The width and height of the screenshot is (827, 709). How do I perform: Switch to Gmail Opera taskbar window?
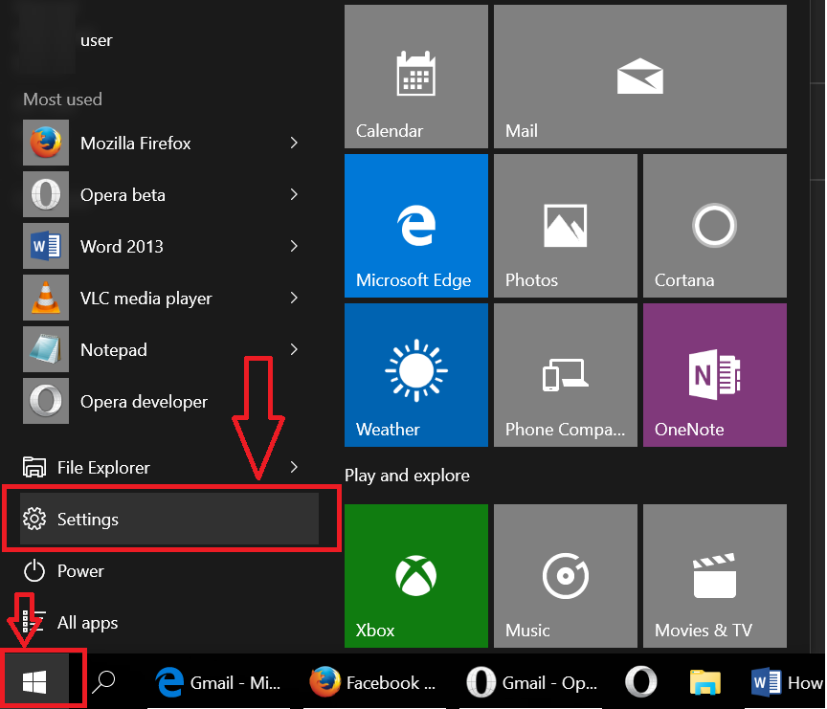pyautogui.click(x=532, y=682)
